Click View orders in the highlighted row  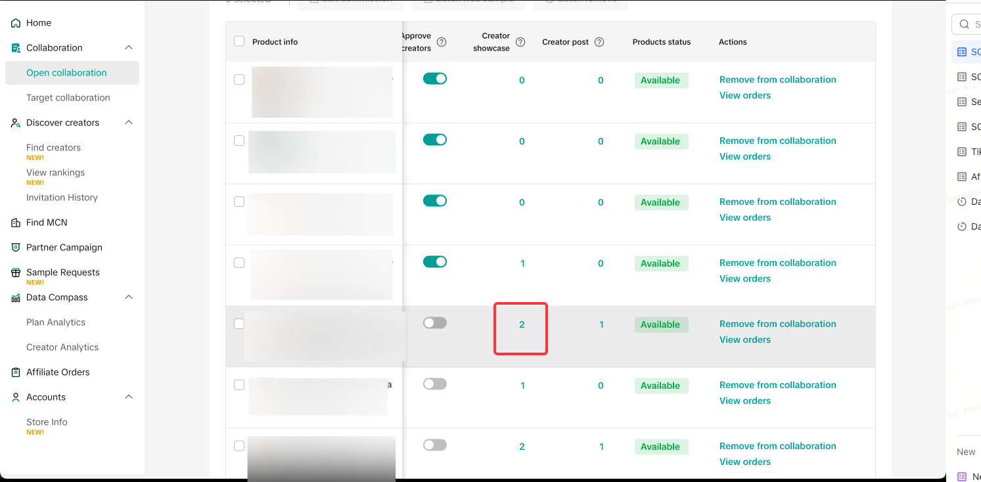click(x=744, y=340)
